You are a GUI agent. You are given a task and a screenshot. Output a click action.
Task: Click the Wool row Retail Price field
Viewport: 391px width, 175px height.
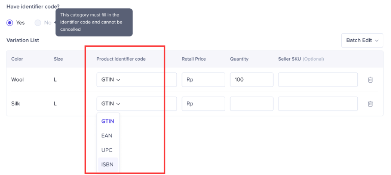click(x=203, y=80)
